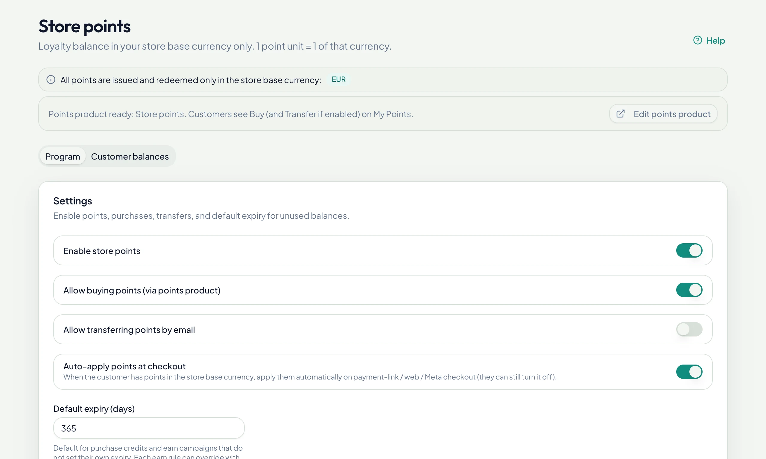Screen dimensions: 766x459
Task: Click the 'Enable store points' label
Action: click(x=102, y=251)
